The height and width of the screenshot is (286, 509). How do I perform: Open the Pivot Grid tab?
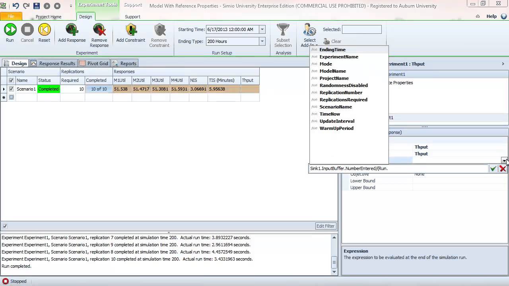coord(93,64)
